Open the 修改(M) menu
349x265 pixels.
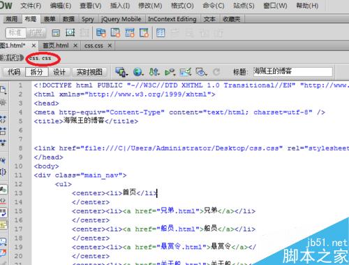(x=150, y=6)
